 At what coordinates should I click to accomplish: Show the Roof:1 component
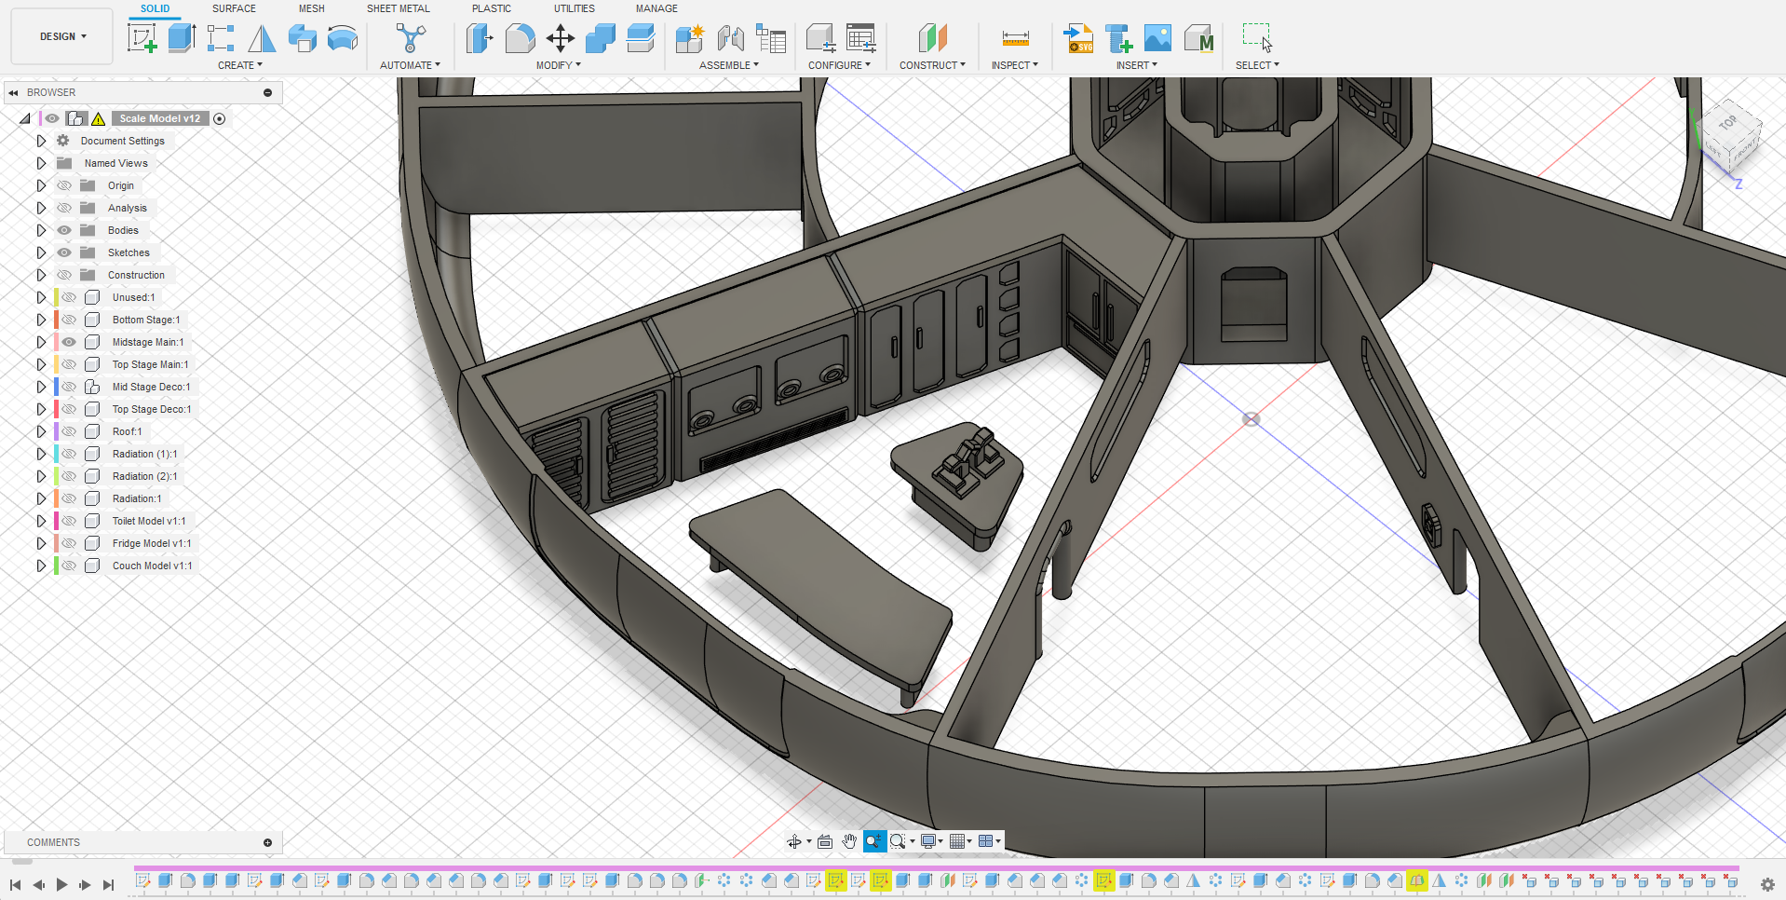click(x=69, y=431)
